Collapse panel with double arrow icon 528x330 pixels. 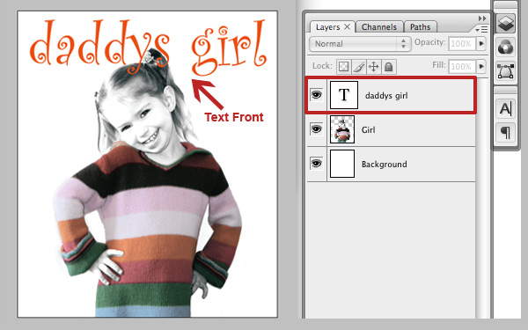[x=482, y=18]
